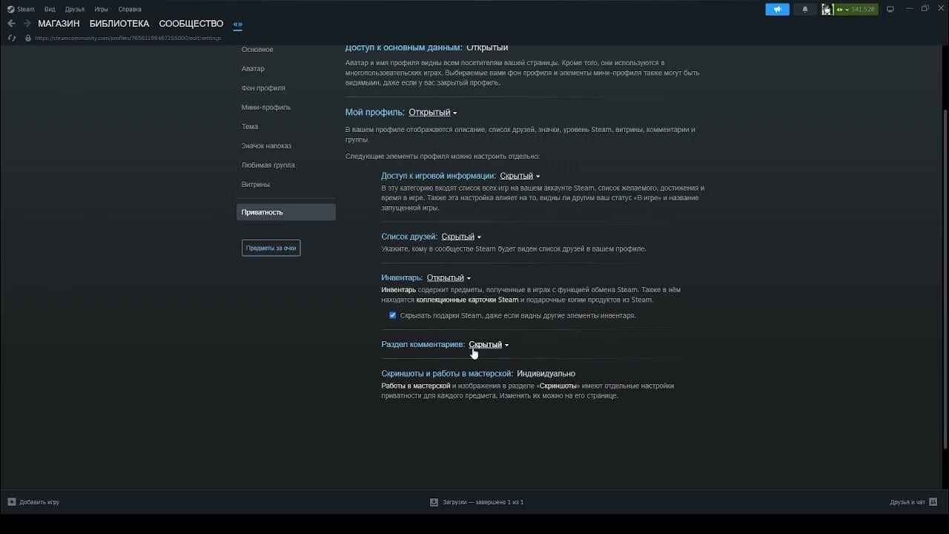Click the page vertical scrollbar
This screenshot has width=949, height=534.
pyautogui.click(x=945, y=278)
